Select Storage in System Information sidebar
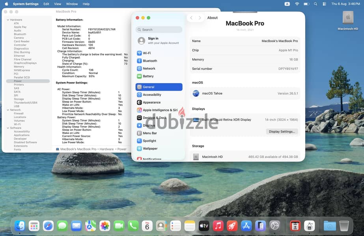Viewport: 364px width, 236px height. [x=19, y=99]
